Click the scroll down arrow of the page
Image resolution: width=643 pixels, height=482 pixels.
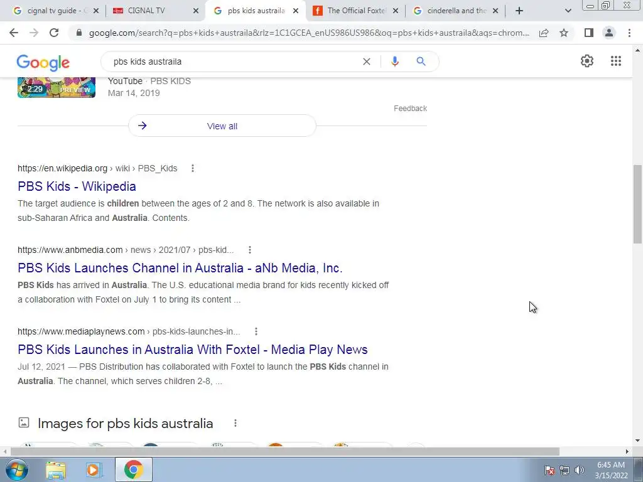click(637, 441)
